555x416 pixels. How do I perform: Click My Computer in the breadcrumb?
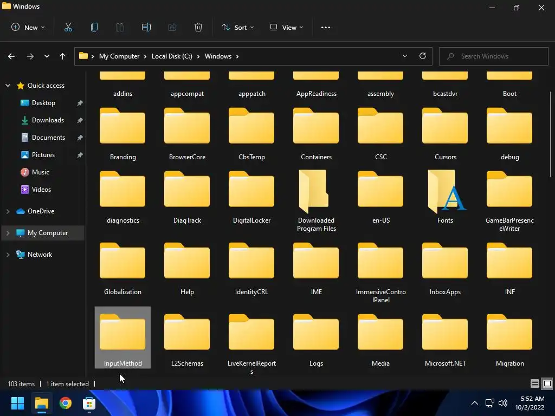point(119,56)
